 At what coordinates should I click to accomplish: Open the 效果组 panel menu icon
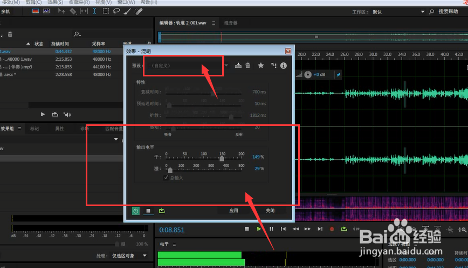click(x=19, y=129)
